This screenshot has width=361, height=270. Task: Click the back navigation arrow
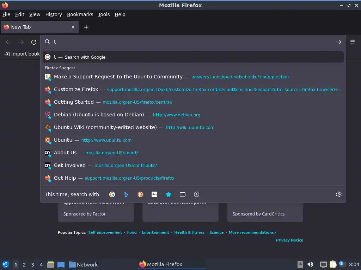click(x=8, y=42)
